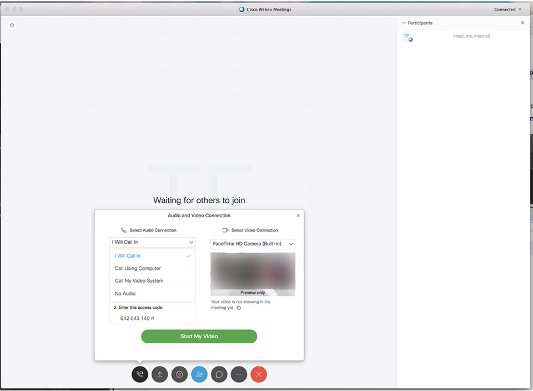Choose 'Call Using Computer' audio option
Screen dimensions: 533x391
[138, 268]
